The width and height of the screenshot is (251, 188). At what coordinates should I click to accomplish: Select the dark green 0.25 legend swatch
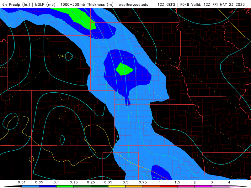99,186
